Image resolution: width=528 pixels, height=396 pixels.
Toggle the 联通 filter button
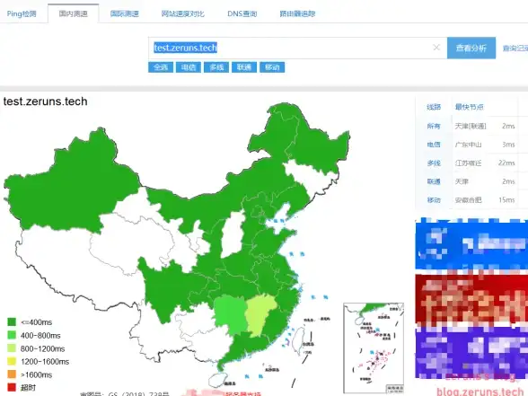click(x=244, y=67)
